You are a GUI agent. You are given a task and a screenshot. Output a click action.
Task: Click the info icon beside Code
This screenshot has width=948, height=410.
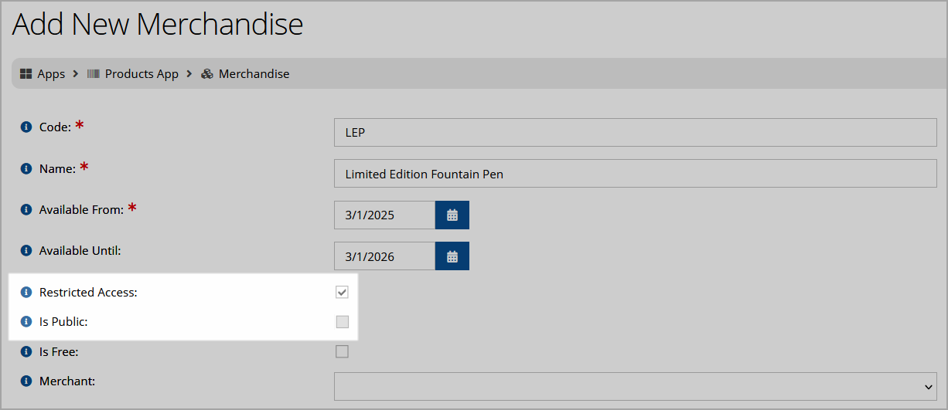tap(26, 127)
